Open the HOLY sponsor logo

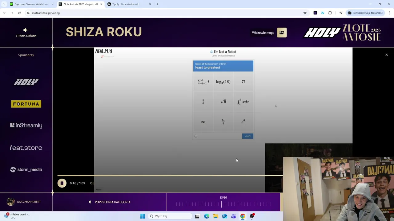[26, 82]
